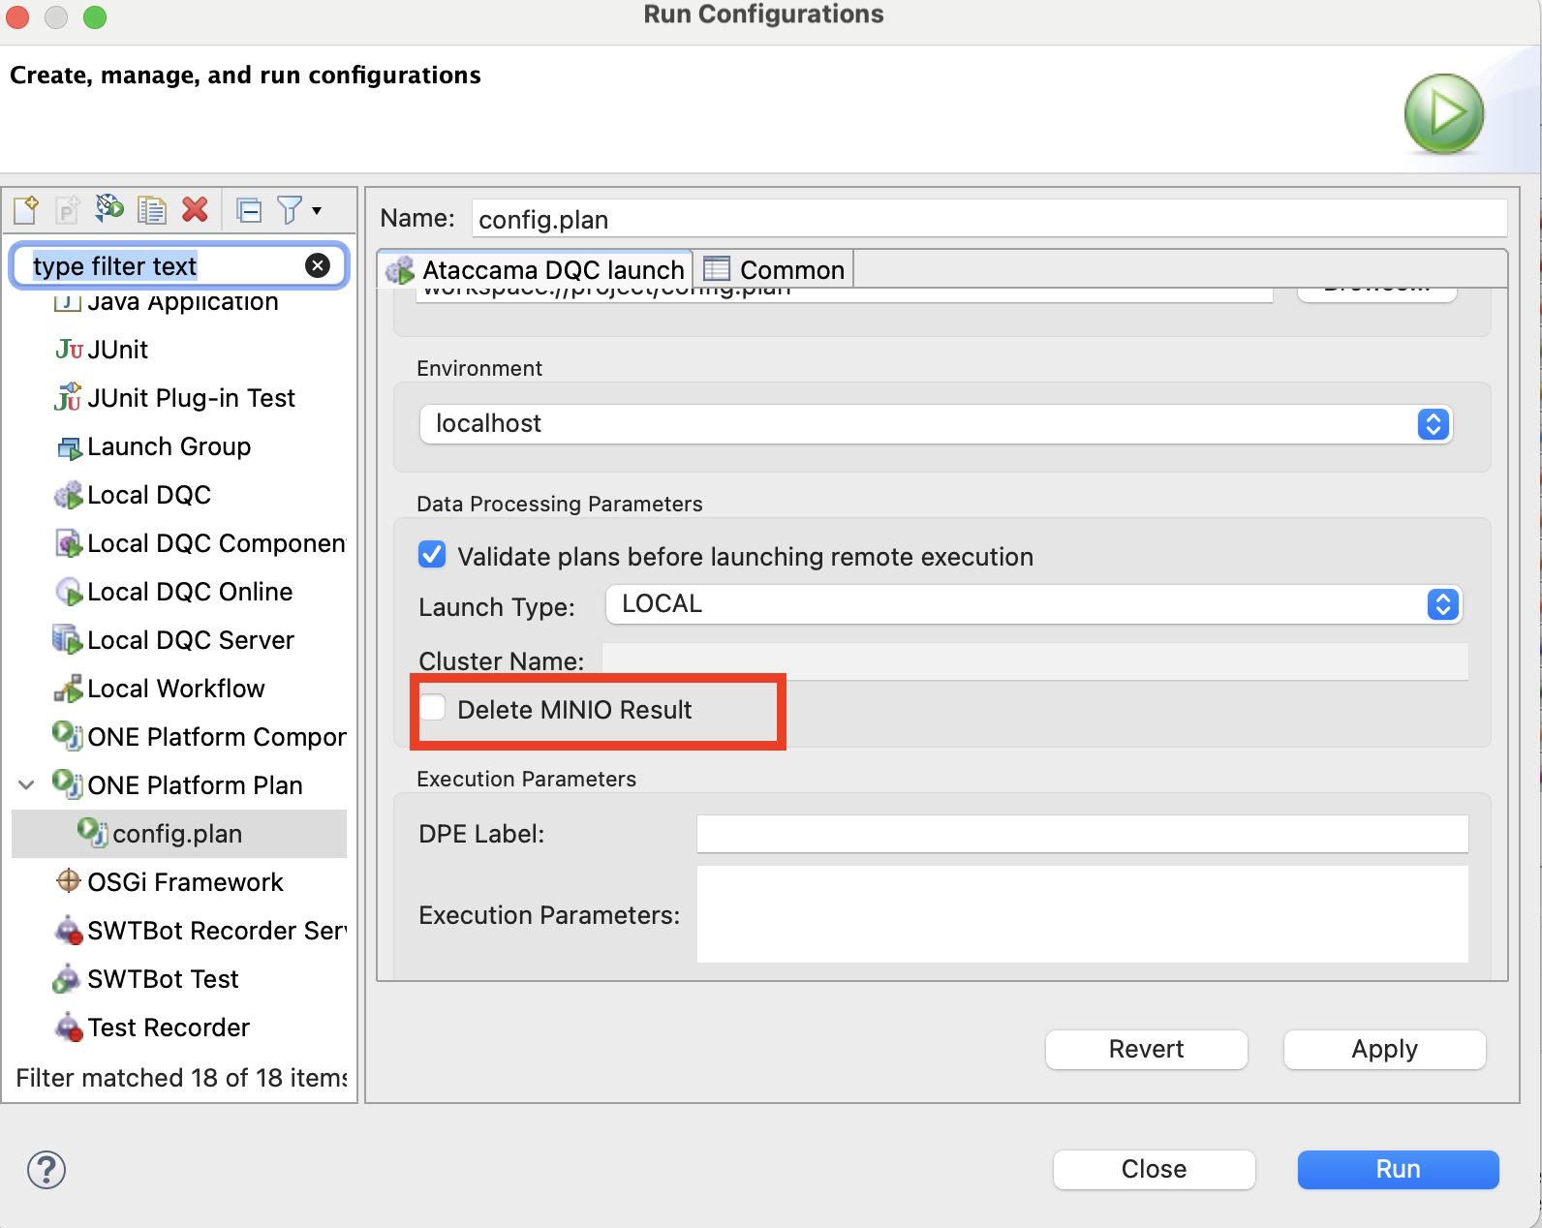Image resolution: width=1542 pixels, height=1228 pixels.
Task: Click the Export launch configuration icon
Action: pos(109,209)
